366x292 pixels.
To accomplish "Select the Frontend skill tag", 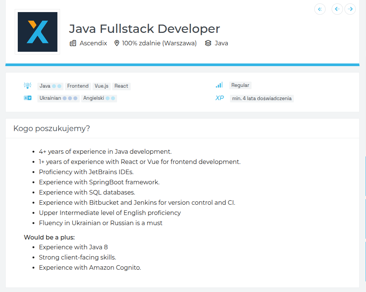I will 78,86.
